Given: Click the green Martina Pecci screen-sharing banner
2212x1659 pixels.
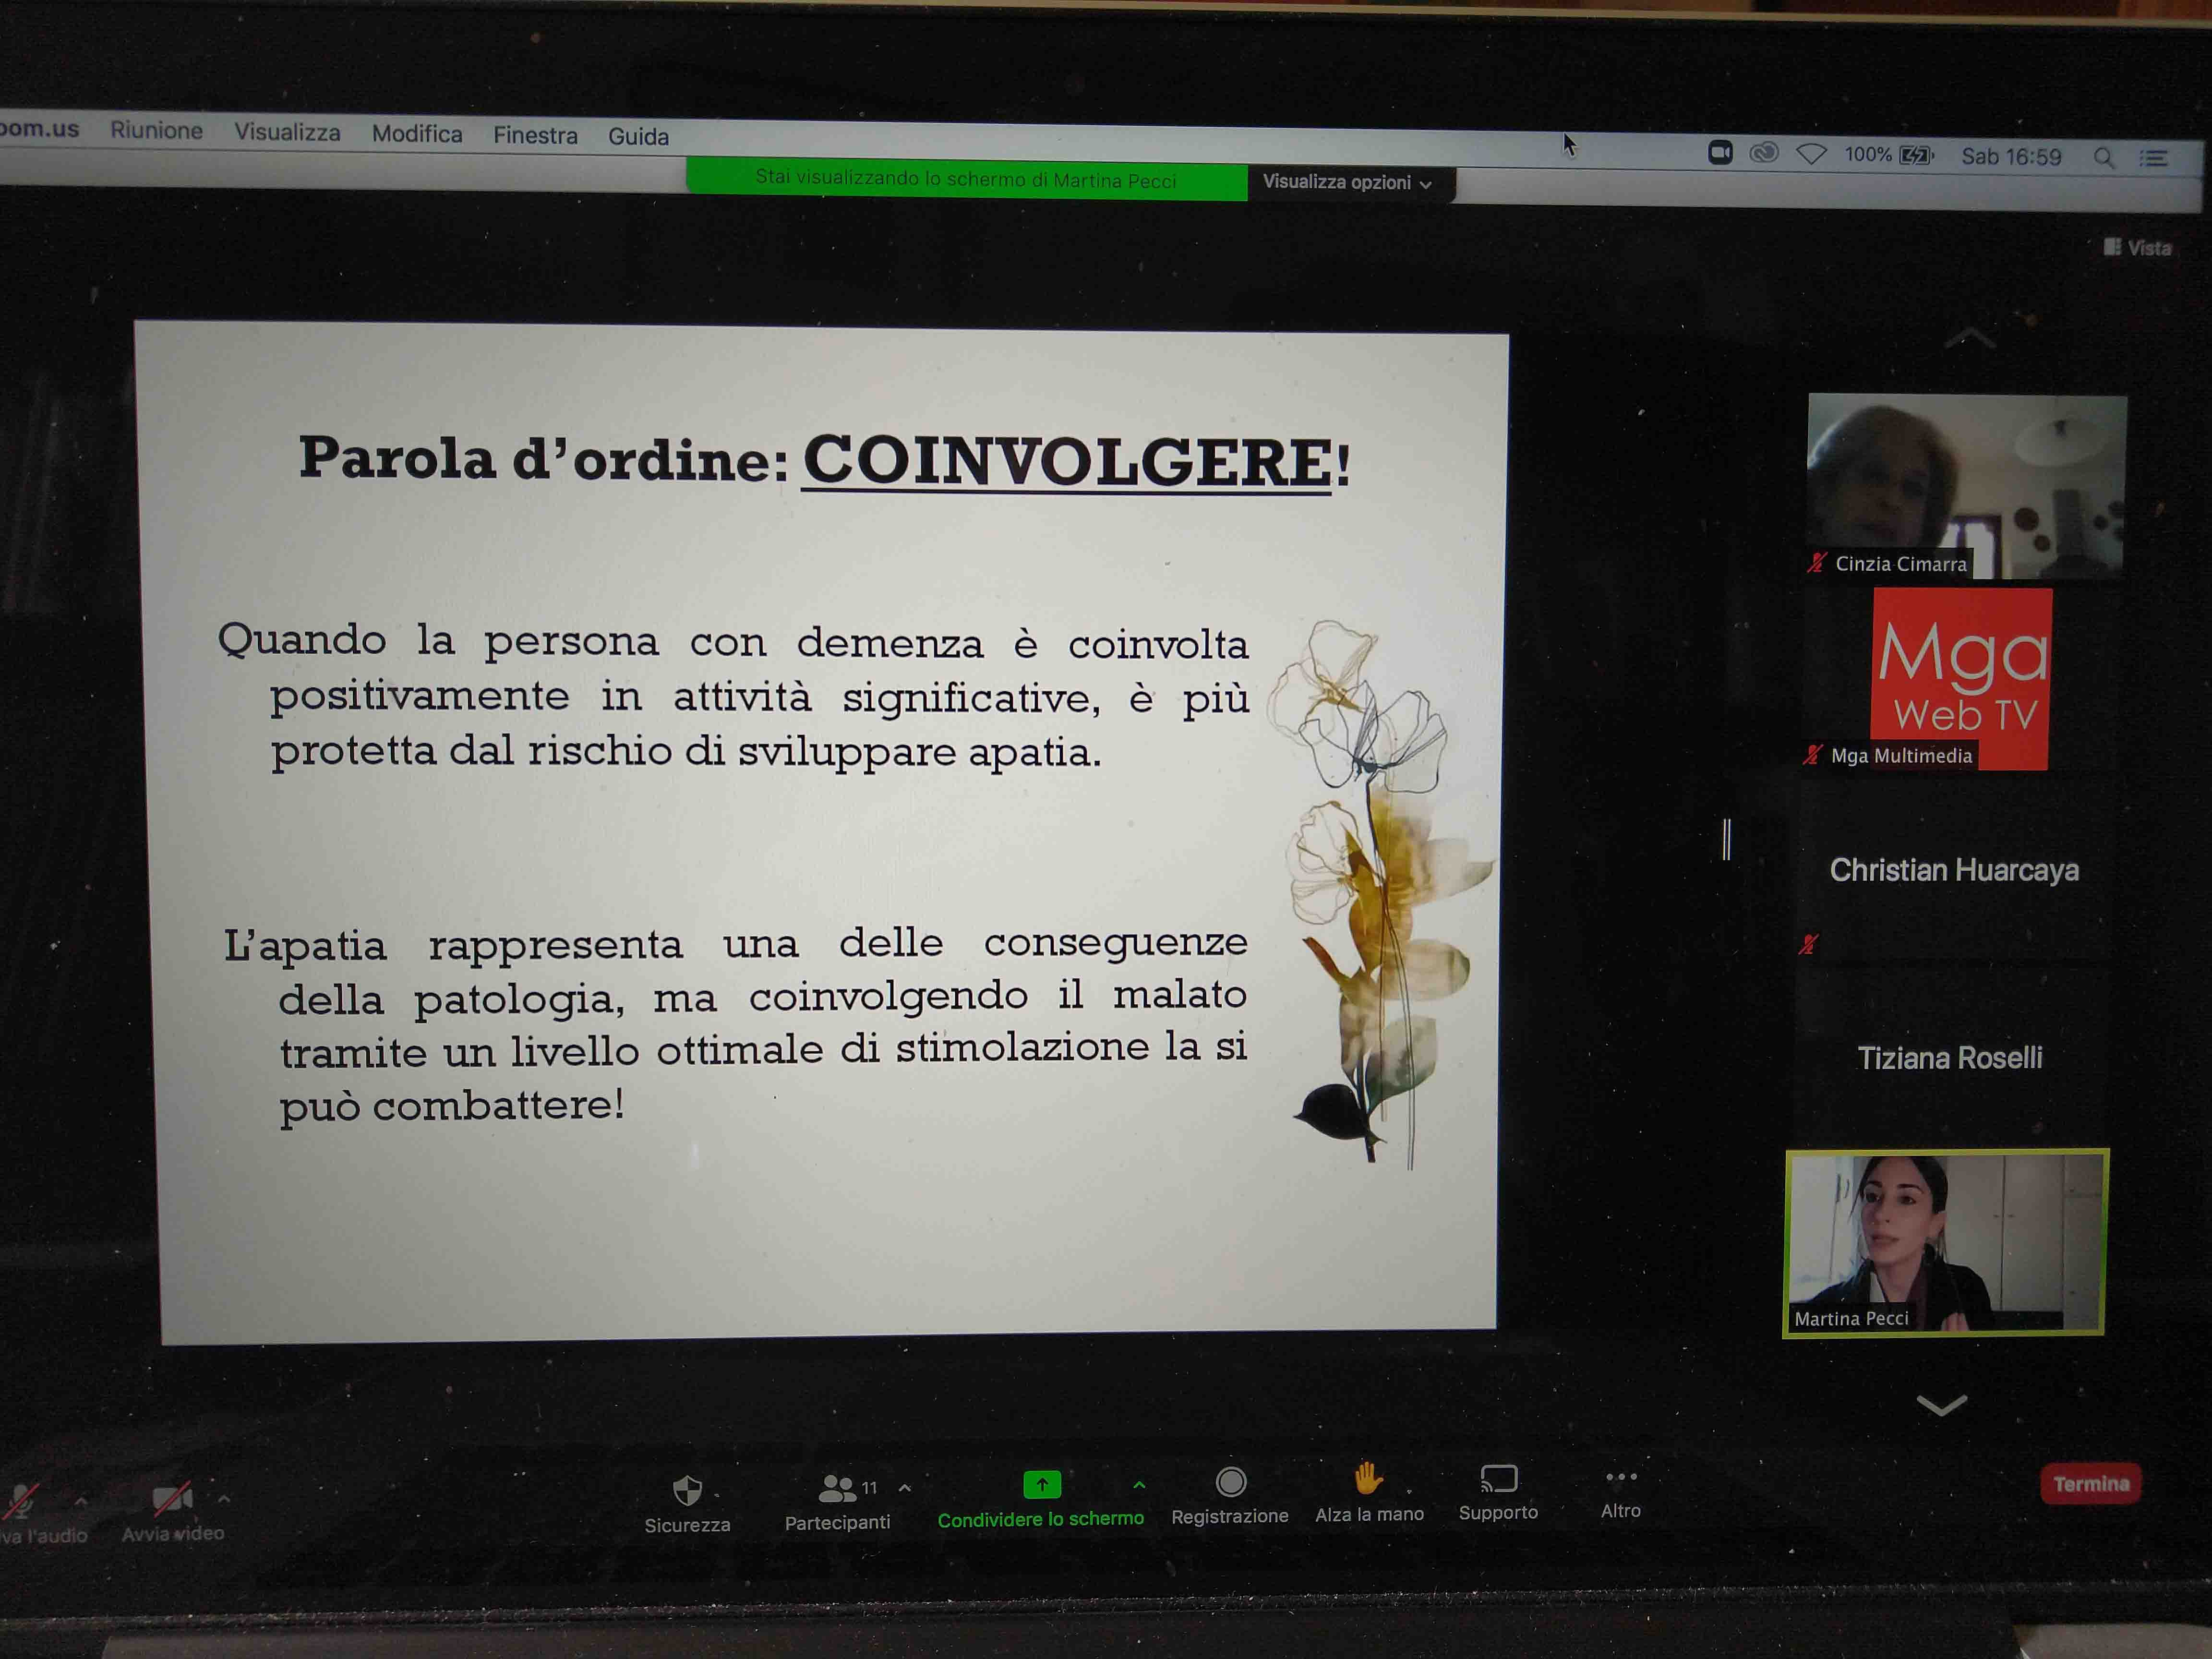Looking at the screenshot, I should 966,179.
